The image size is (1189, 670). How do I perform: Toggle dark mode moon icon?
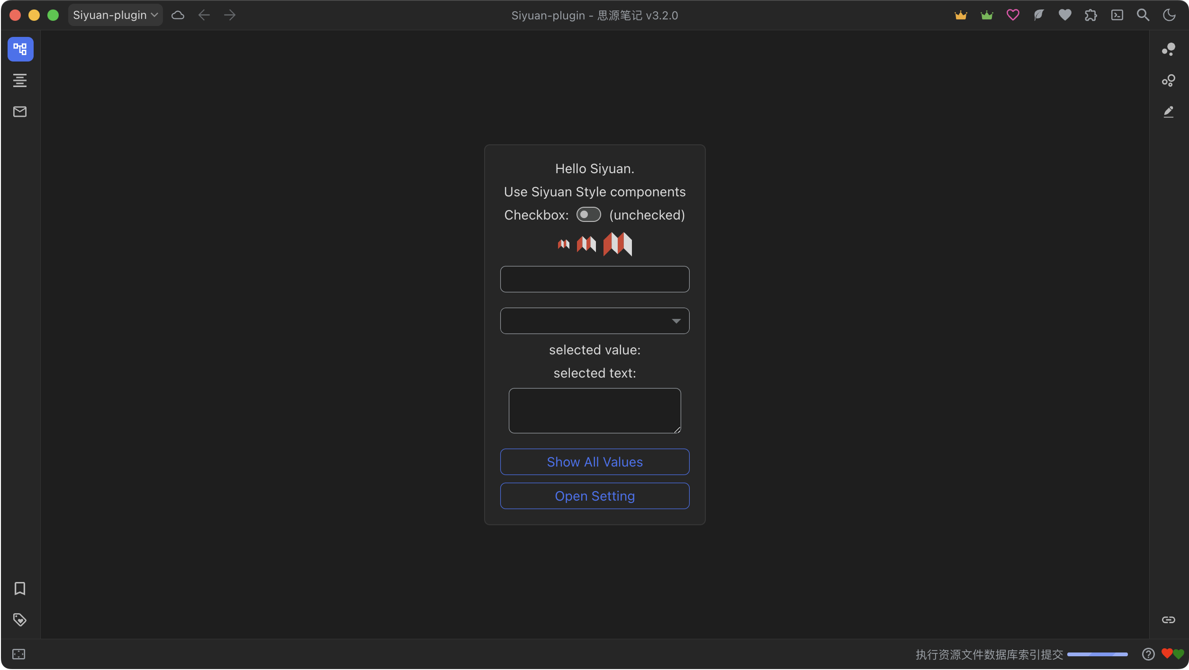point(1169,15)
